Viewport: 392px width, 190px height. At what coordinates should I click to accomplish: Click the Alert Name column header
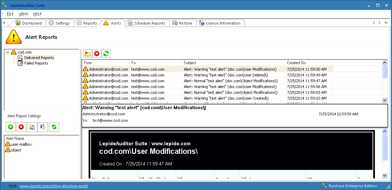point(22,138)
